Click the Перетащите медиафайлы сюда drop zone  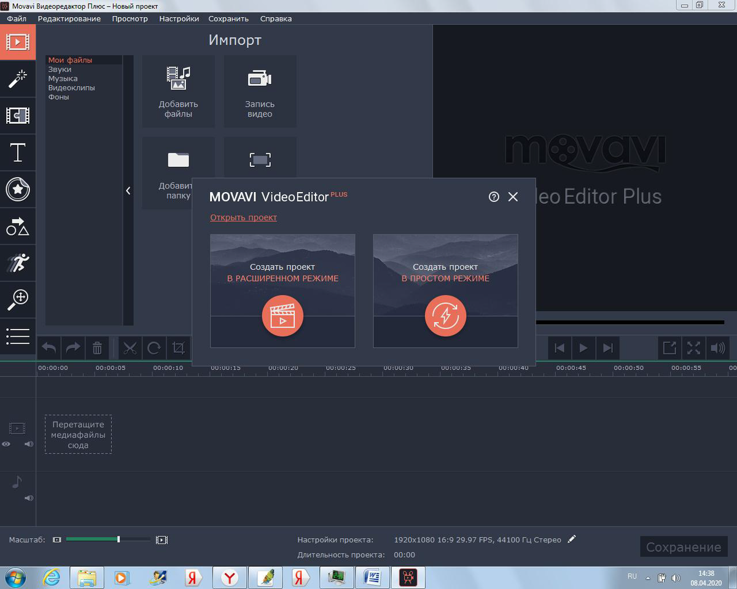point(78,434)
